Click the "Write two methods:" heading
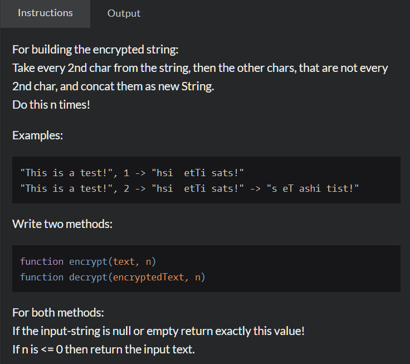This screenshot has height=364, width=410. pyautogui.click(x=62, y=224)
